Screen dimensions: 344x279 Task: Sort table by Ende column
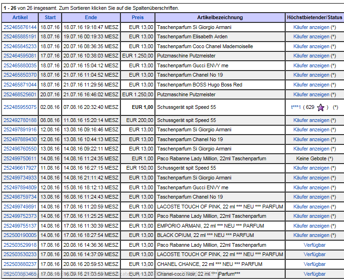click(91, 18)
